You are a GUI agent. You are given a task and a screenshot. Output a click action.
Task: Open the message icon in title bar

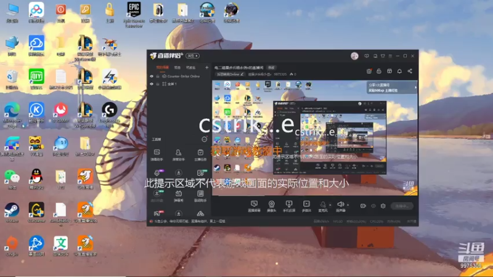(x=367, y=56)
